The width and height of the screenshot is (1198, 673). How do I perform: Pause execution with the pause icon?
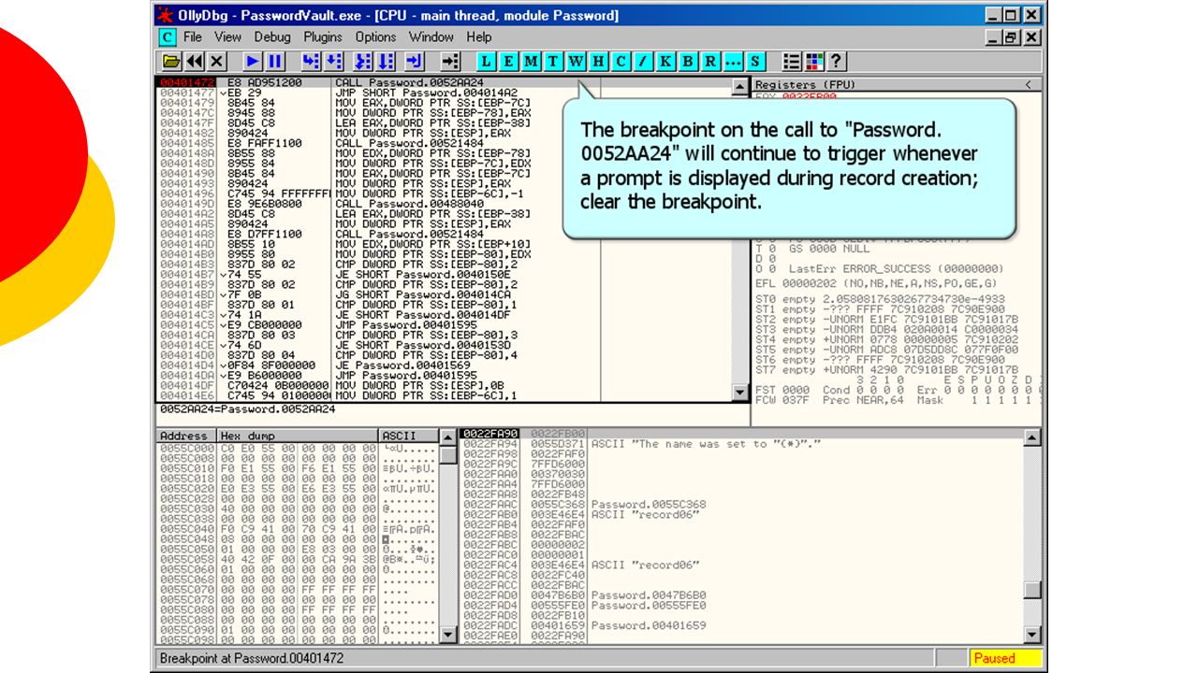coord(275,62)
